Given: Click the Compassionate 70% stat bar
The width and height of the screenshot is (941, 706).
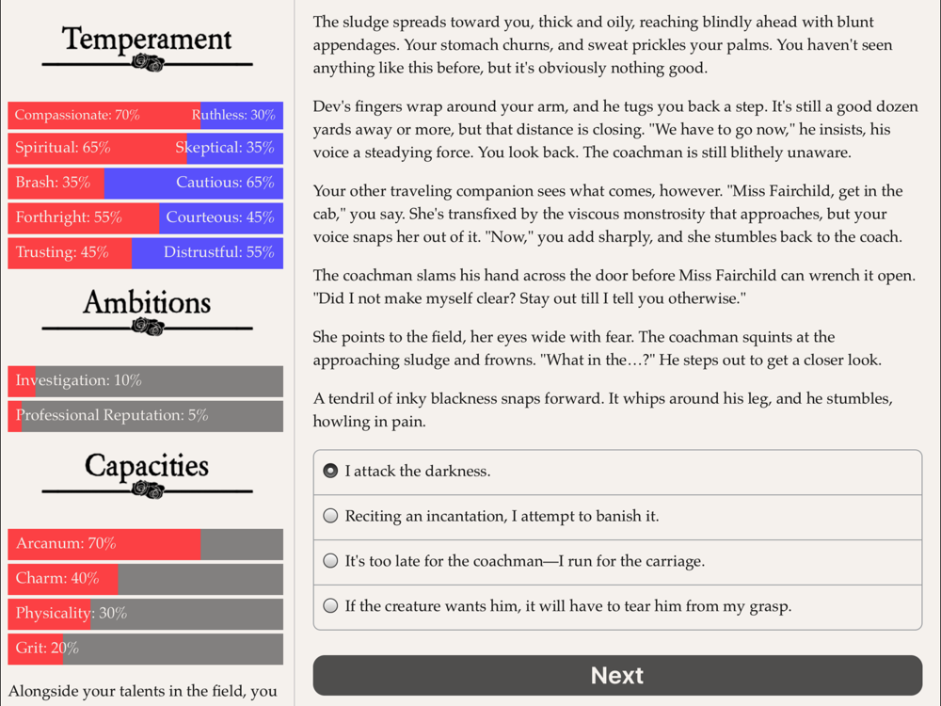Looking at the screenshot, I should (104, 115).
